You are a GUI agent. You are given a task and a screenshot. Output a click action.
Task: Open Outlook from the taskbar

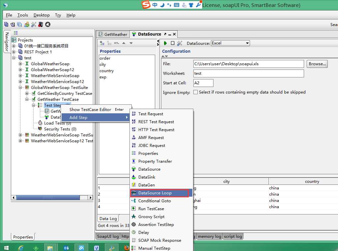tap(66, 248)
